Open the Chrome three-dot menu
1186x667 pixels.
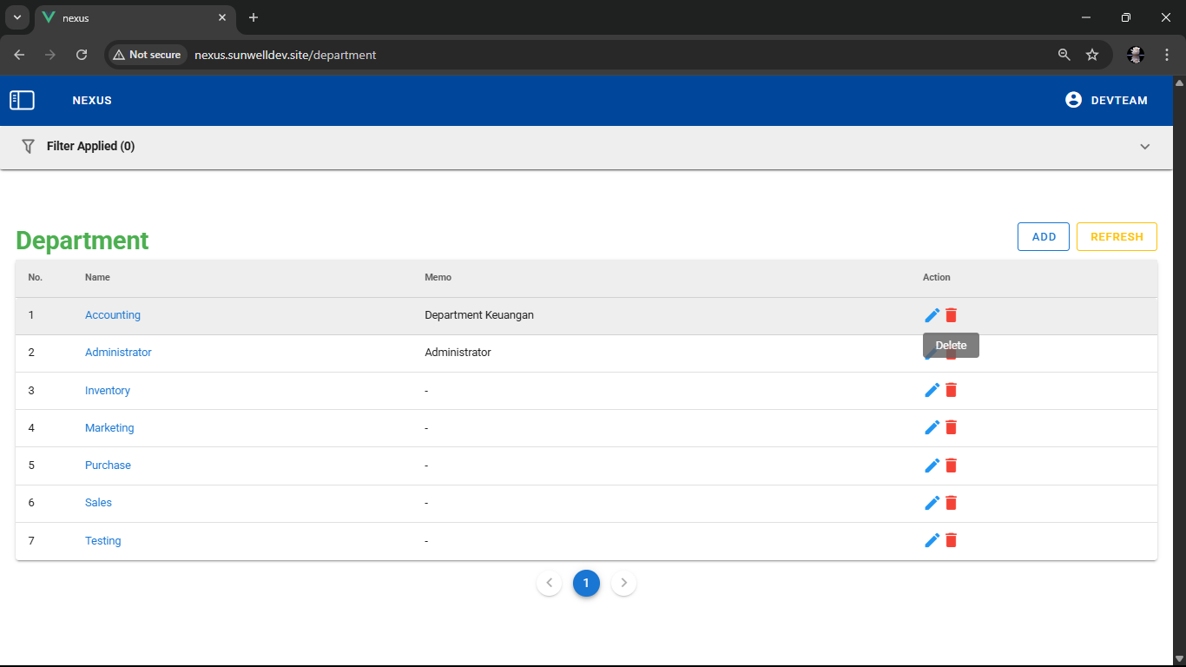(1167, 55)
